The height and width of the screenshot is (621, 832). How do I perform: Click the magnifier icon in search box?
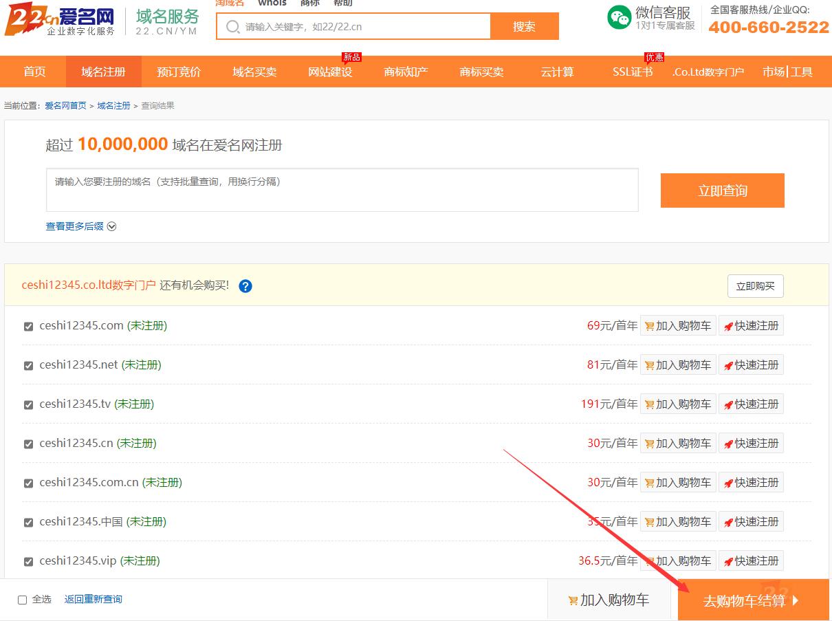pyautogui.click(x=234, y=27)
